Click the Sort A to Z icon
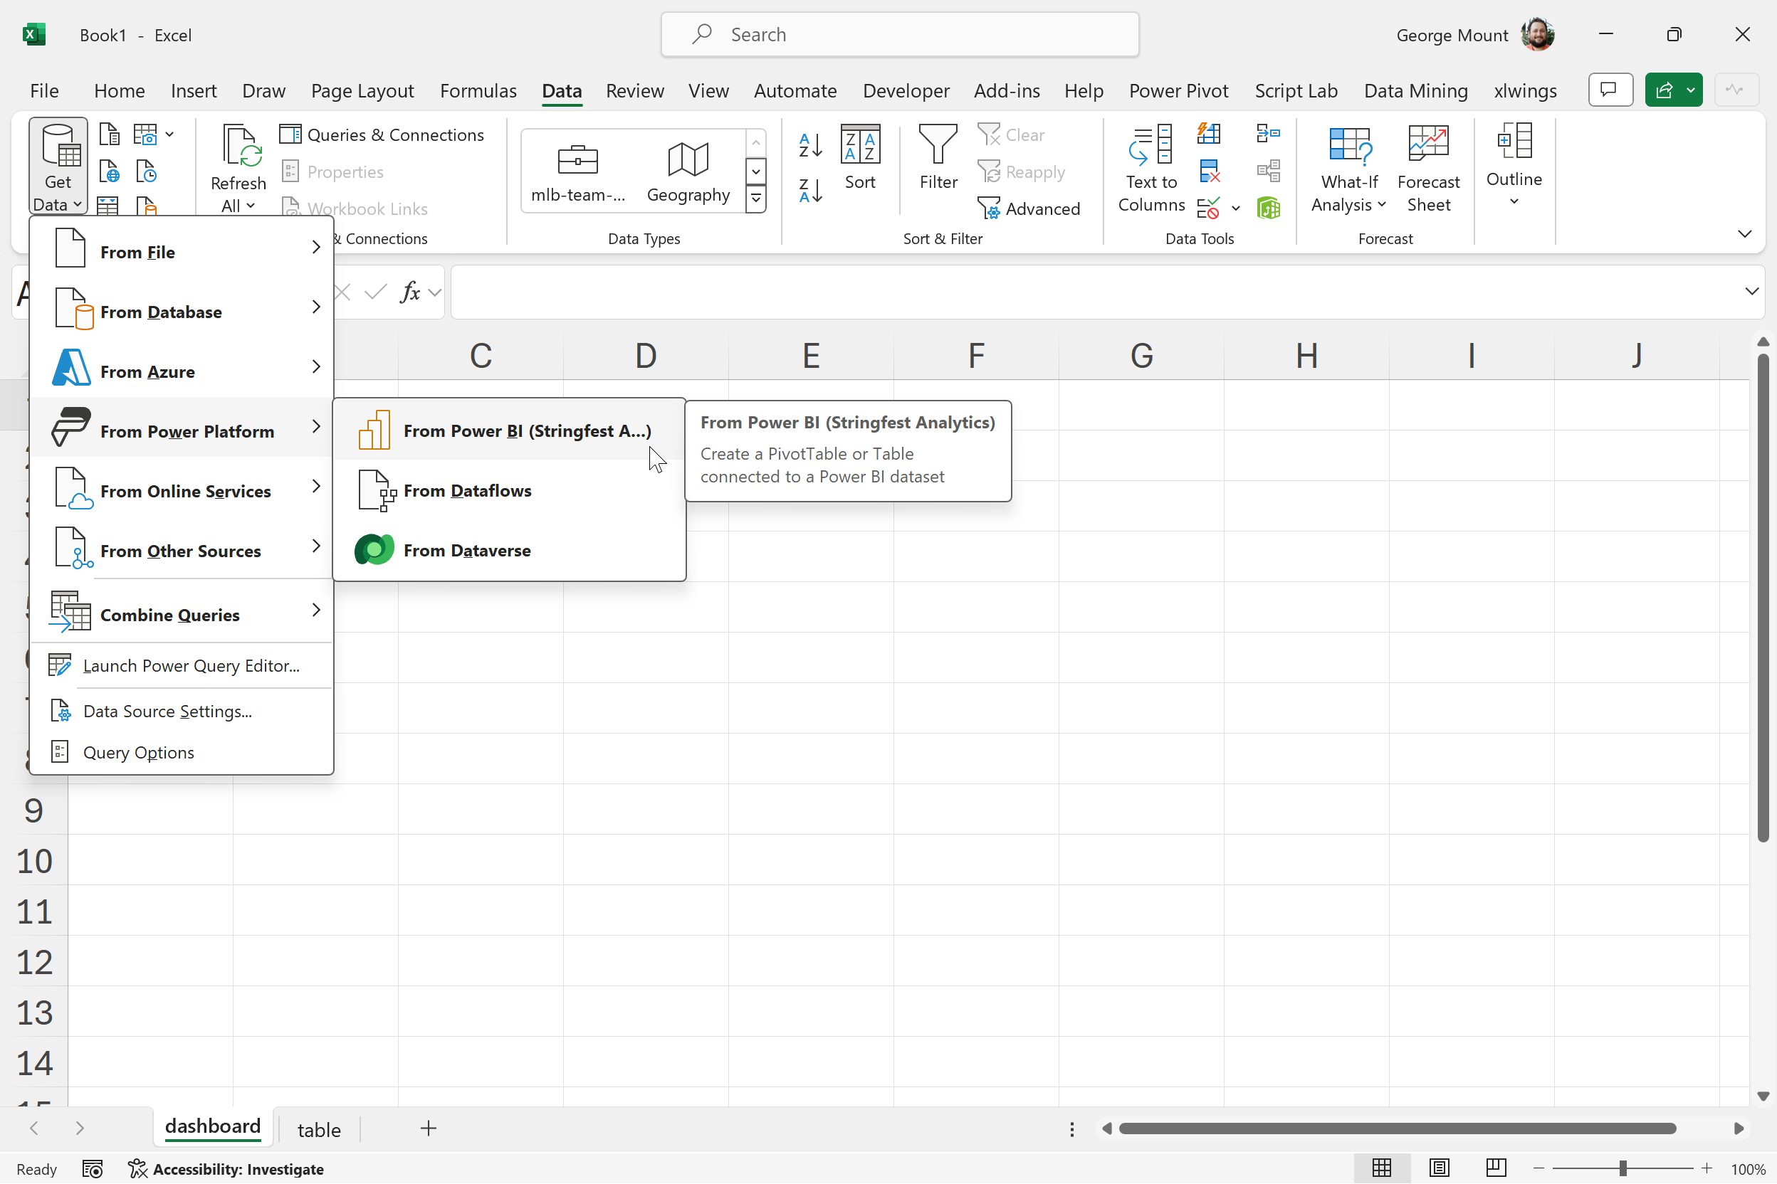 coord(810,145)
